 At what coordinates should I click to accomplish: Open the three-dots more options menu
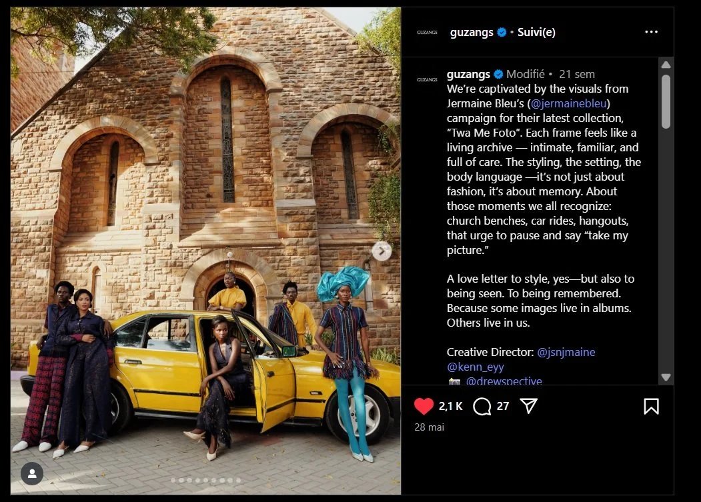(x=651, y=32)
